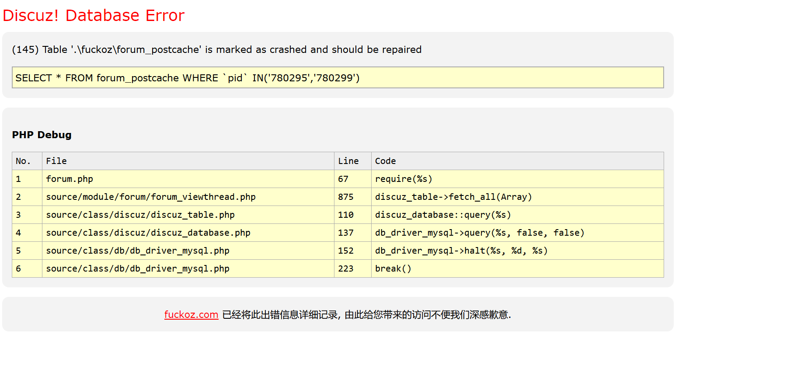The width and height of the screenshot is (790, 373).
Task: Click line number 223 cell
Action: click(x=353, y=268)
